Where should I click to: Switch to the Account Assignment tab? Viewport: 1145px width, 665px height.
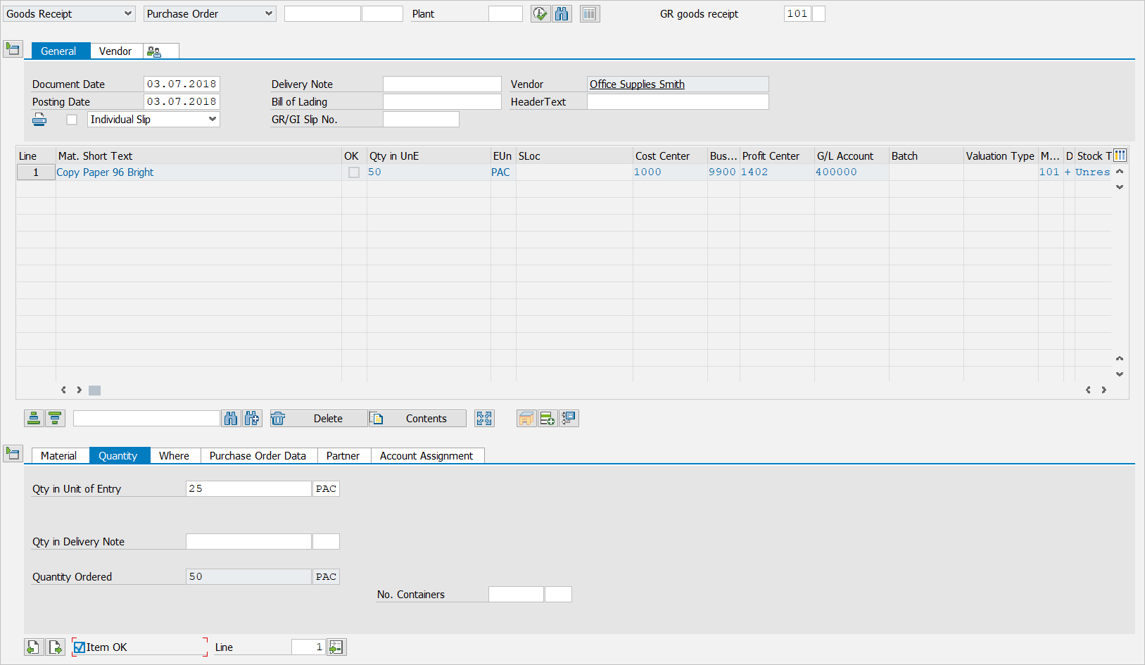coord(426,456)
